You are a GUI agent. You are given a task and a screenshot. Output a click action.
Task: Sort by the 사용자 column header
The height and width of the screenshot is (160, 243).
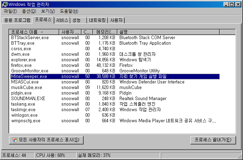70,32
